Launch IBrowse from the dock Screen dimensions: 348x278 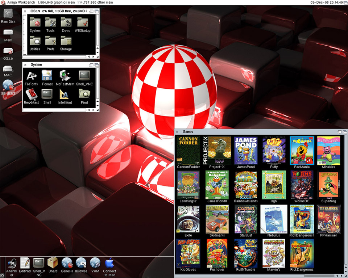[x=81, y=263]
